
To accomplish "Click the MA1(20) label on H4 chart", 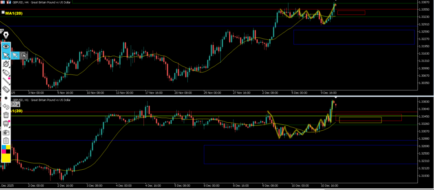I will pos(14,14).
